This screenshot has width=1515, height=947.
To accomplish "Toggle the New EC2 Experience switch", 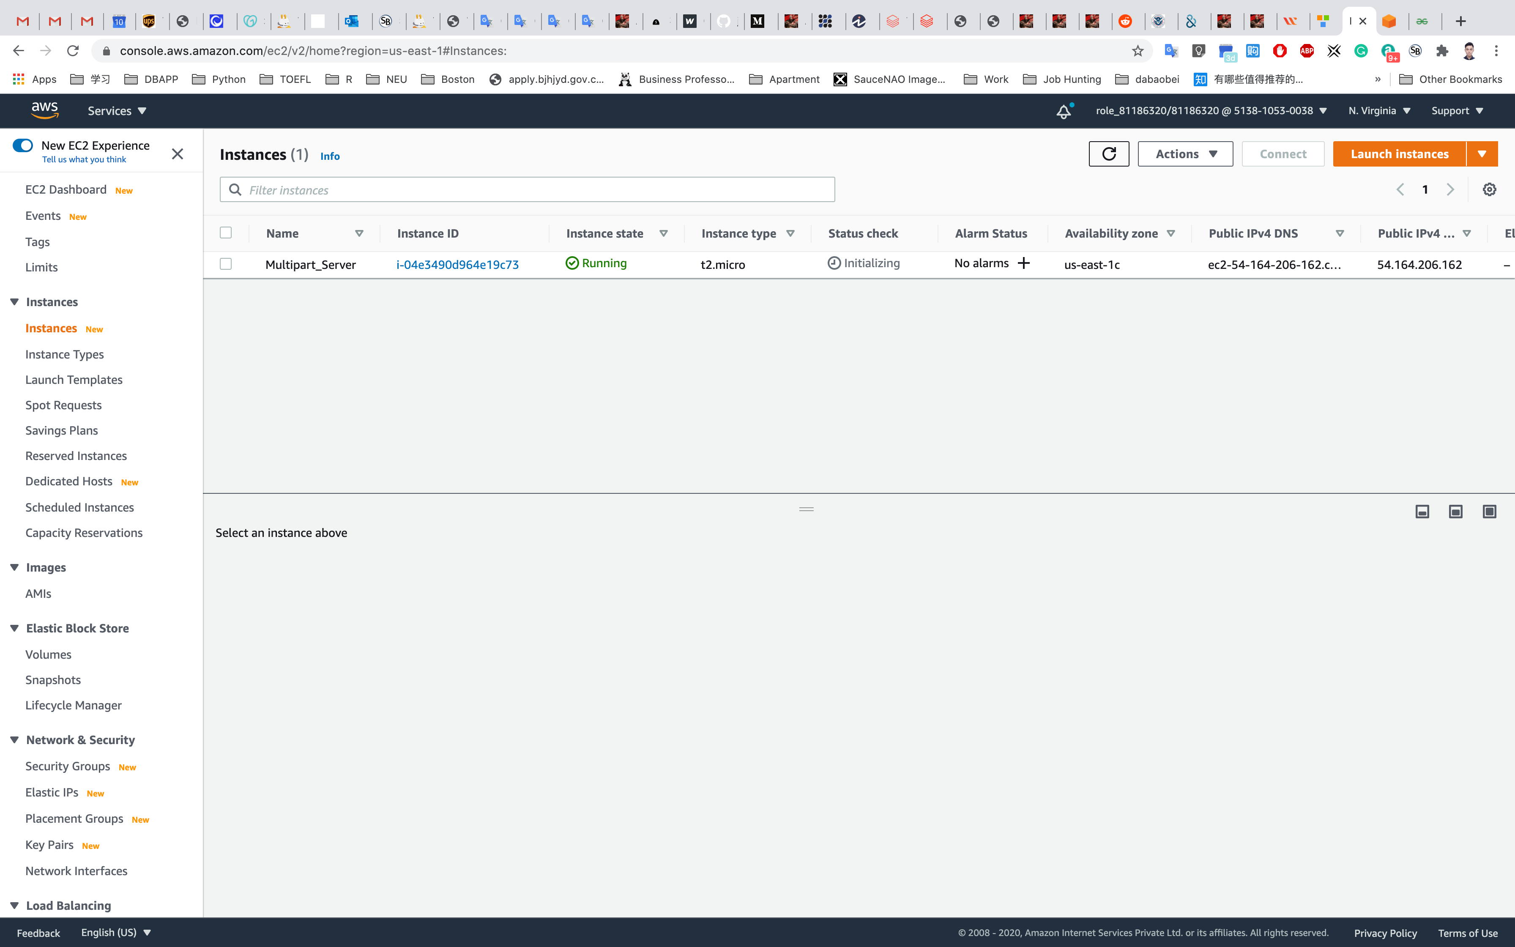I will tap(23, 145).
